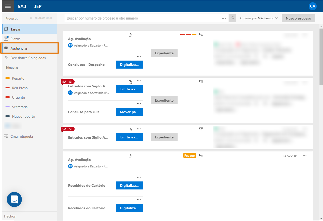Click add-label icon on first card
The height and width of the screenshot is (221, 323).
(x=201, y=34)
